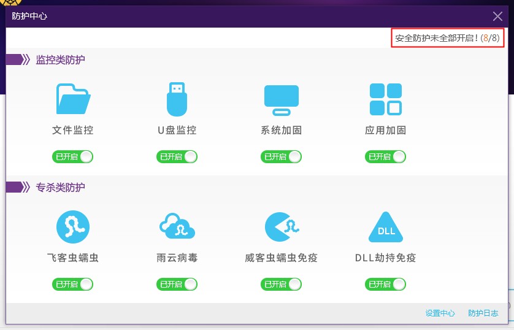
Task: Close the 防护中心 window
Action: pyautogui.click(x=497, y=17)
